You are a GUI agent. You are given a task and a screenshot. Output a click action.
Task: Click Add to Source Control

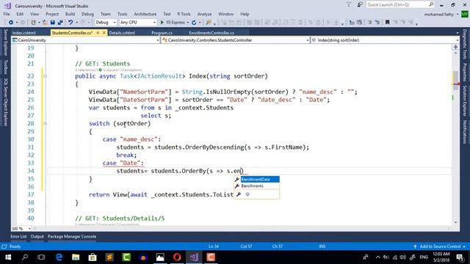(x=440, y=246)
